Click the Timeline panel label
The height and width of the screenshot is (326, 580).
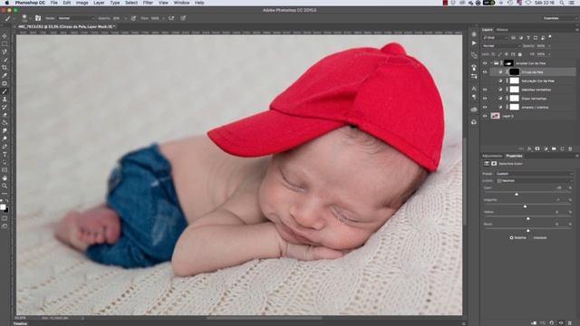tap(20, 324)
